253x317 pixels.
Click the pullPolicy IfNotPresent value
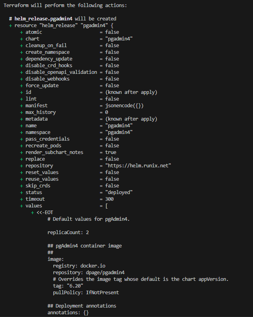(102, 293)
